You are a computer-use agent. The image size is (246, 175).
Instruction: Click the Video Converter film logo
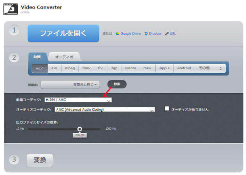[x=11, y=9]
